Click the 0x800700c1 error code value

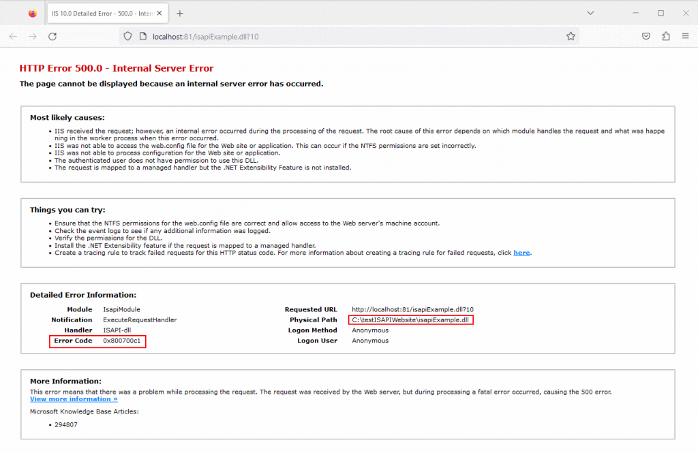coord(121,341)
